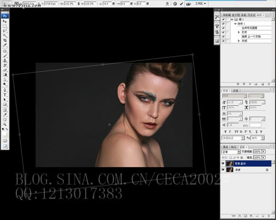Hide the 背景 layer
276x220 pixels.
[223, 170]
